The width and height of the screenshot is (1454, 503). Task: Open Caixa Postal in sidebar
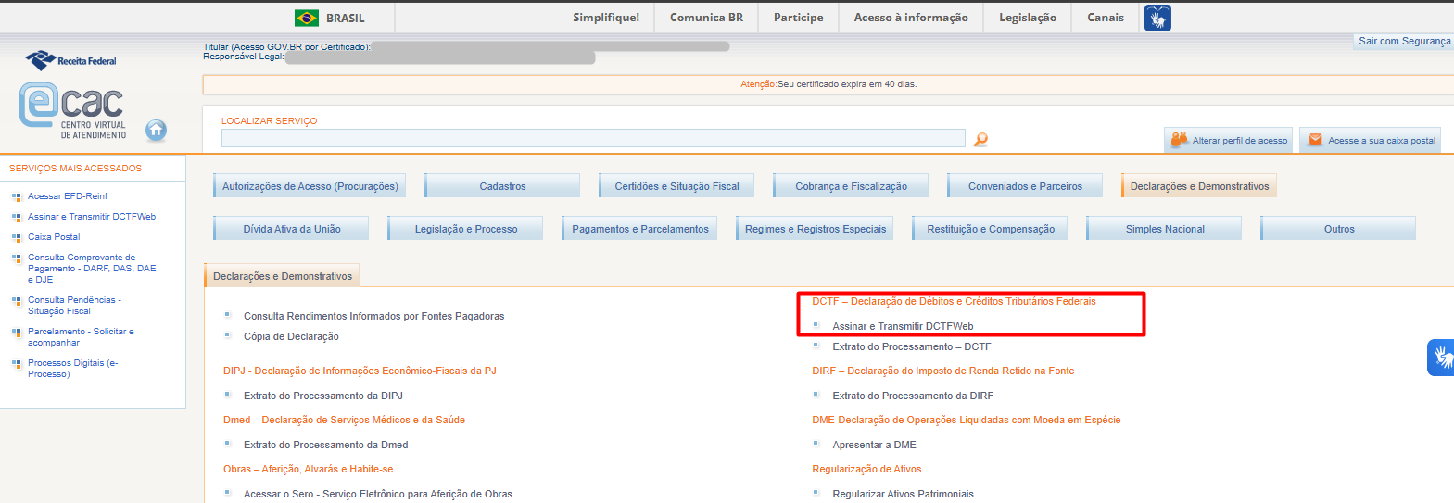pos(54,237)
